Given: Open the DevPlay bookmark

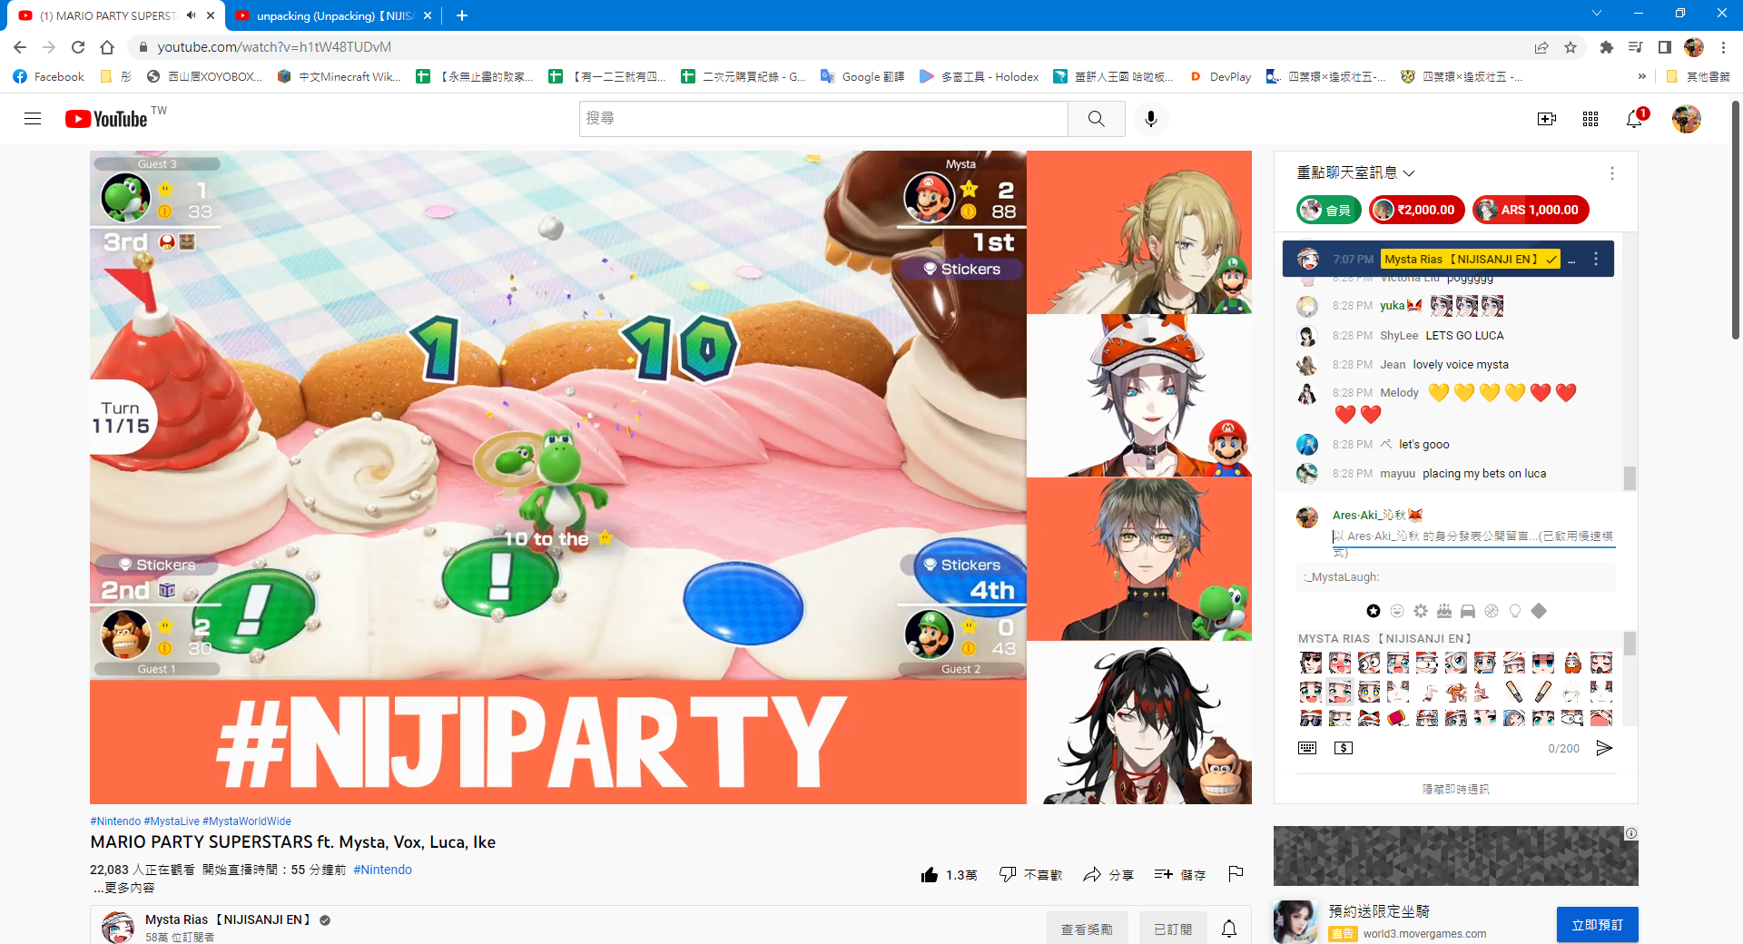Looking at the screenshot, I should (x=1220, y=77).
